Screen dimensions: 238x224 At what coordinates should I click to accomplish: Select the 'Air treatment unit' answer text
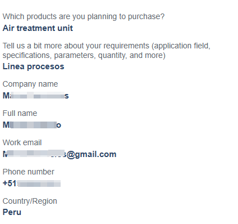click(x=38, y=28)
